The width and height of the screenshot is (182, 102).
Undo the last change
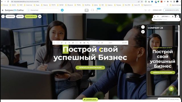coord(145,10)
